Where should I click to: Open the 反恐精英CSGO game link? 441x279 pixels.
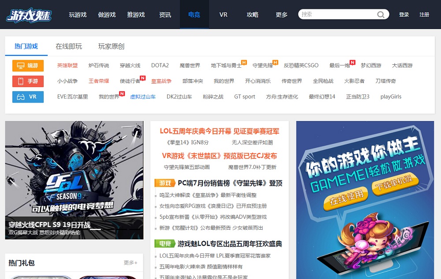pyautogui.click(x=301, y=66)
